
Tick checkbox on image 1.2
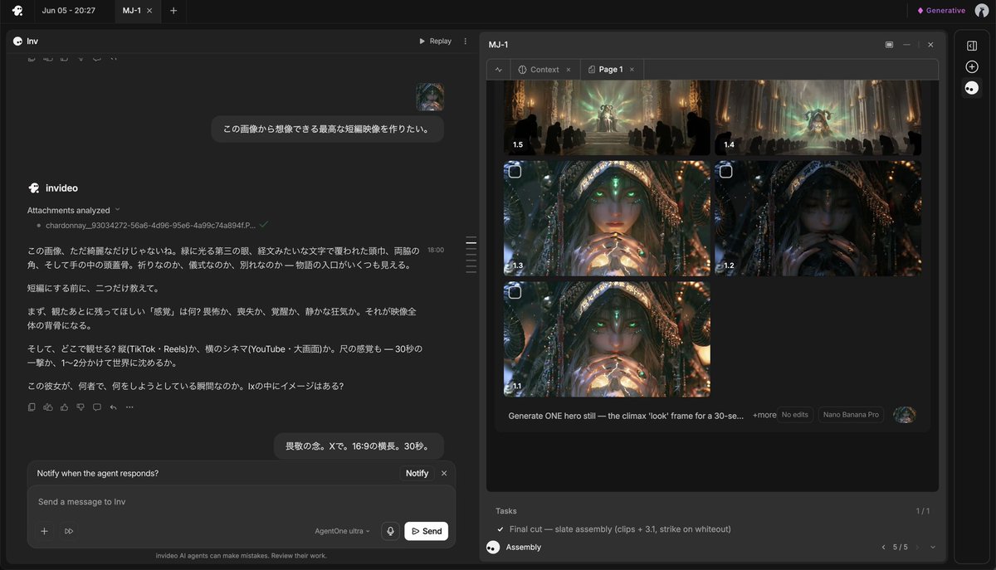click(726, 172)
